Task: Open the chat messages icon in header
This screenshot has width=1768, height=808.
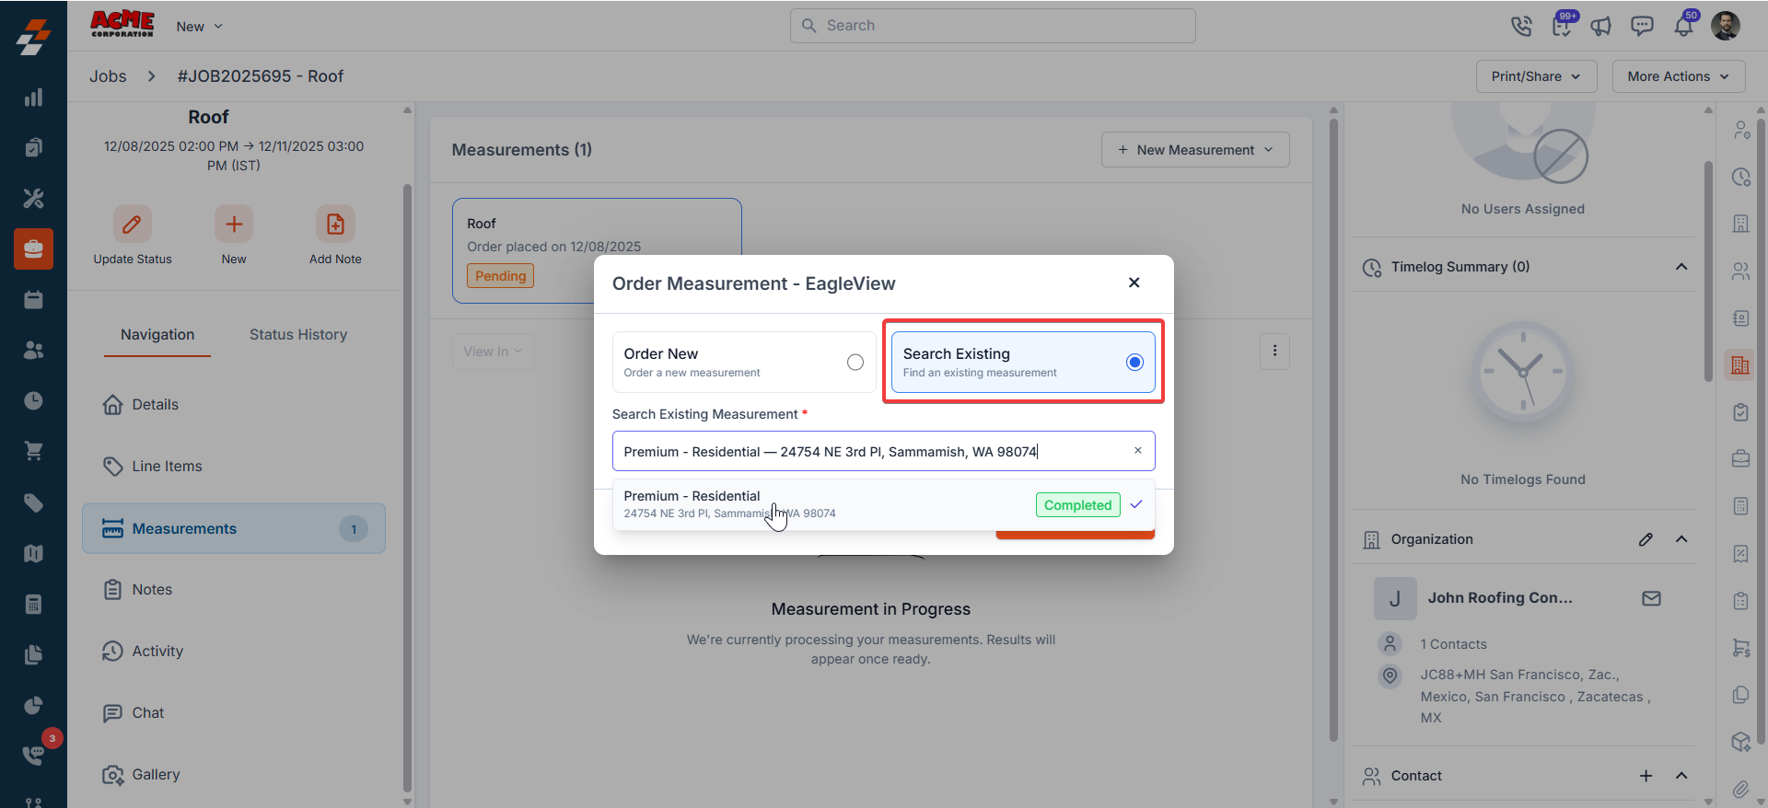Action: coord(1642,26)
